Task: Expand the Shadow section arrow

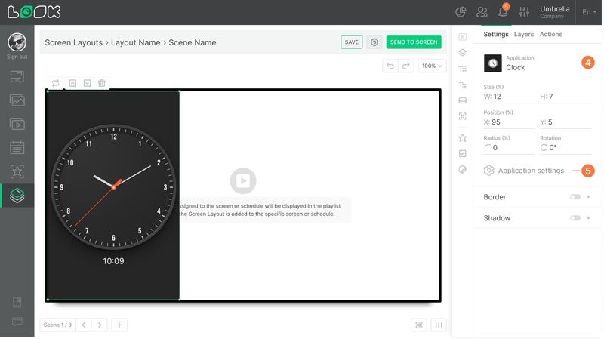Action: point(590,219)
